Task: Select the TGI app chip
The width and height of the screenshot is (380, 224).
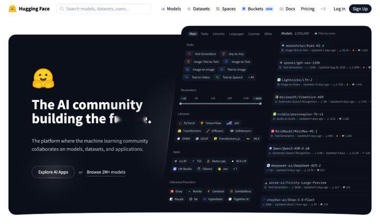Action: pyautogui.click(x=196, y=161)
